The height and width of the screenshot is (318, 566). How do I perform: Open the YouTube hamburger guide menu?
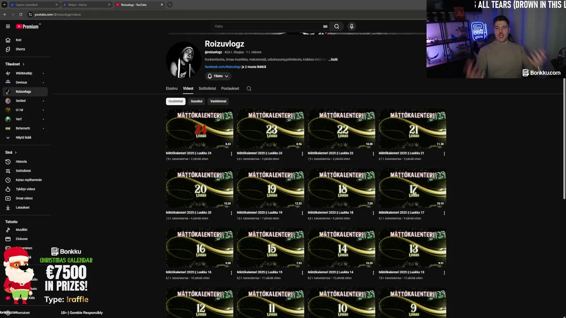tap(8, 26)
